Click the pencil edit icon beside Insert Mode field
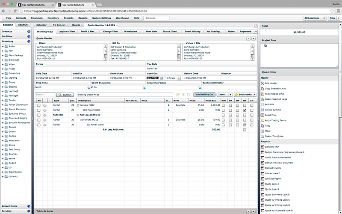342x214 pixels. [178, 95]
